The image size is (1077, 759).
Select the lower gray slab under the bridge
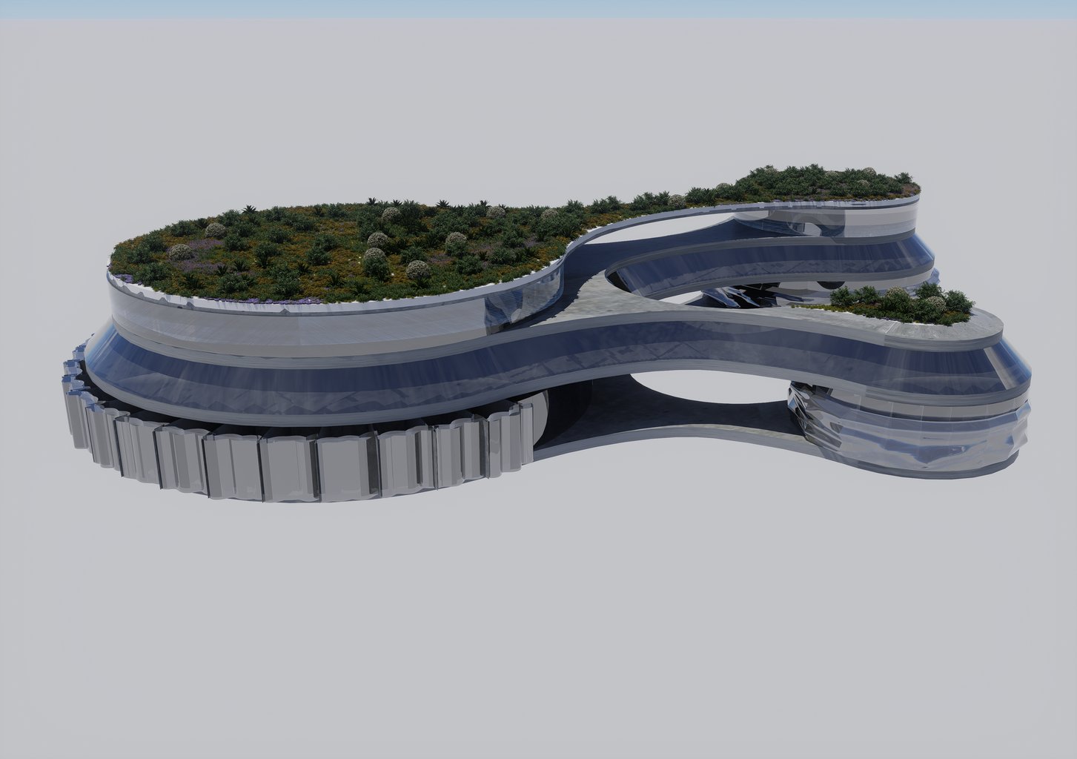pyautogui.click(x=667, y=439)
